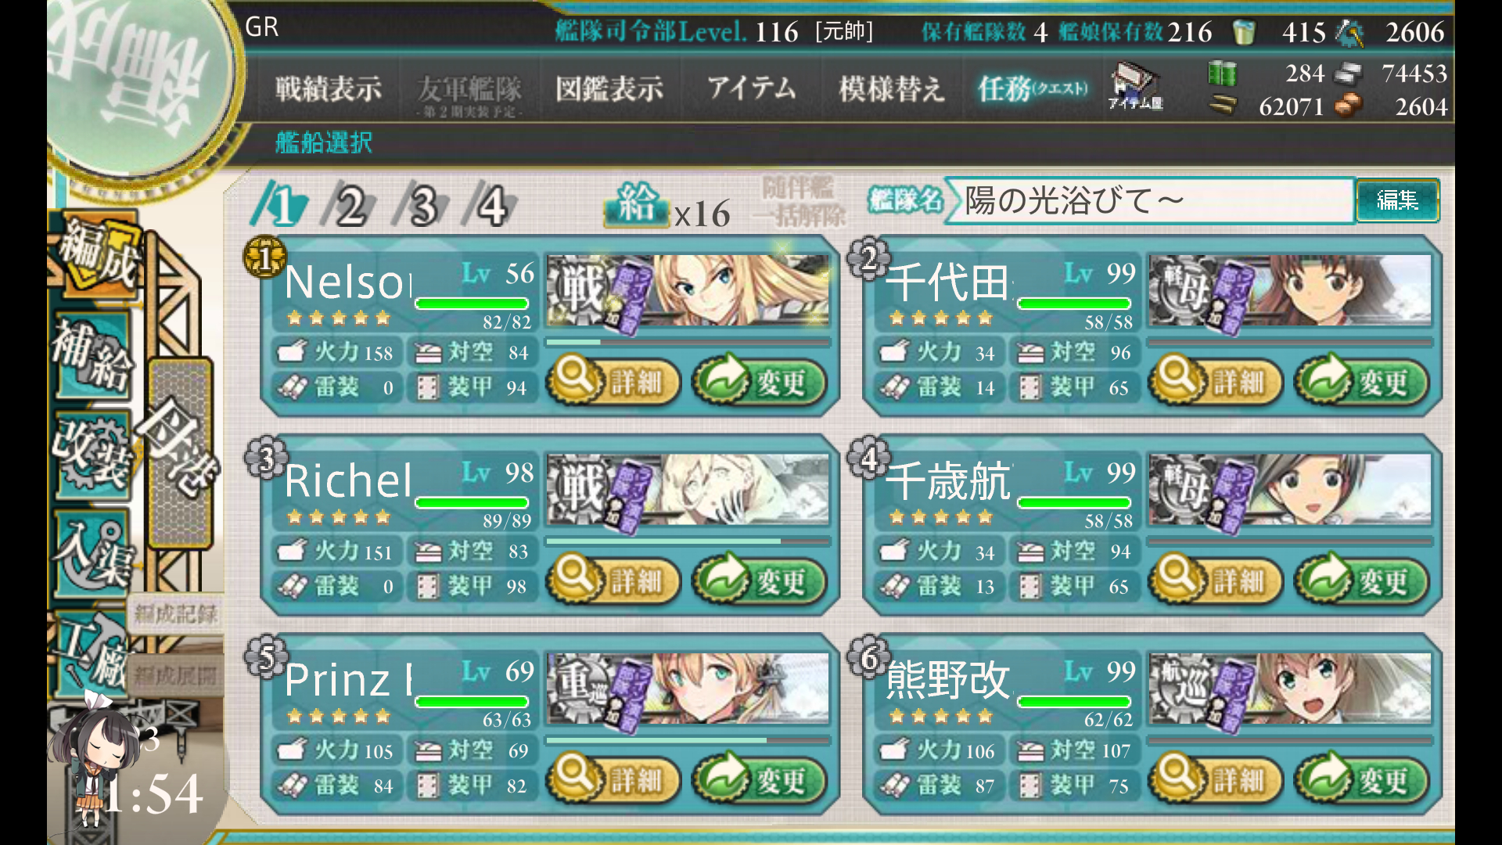Open the アイテム屋 item shop icon
The image size is (1502, 845).
click(x=1135, y=88)
